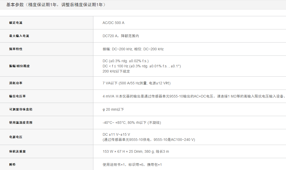Click the 可测量导体直径 row label
The height and width of the screenshot is (170, 286).
point(21,109)
